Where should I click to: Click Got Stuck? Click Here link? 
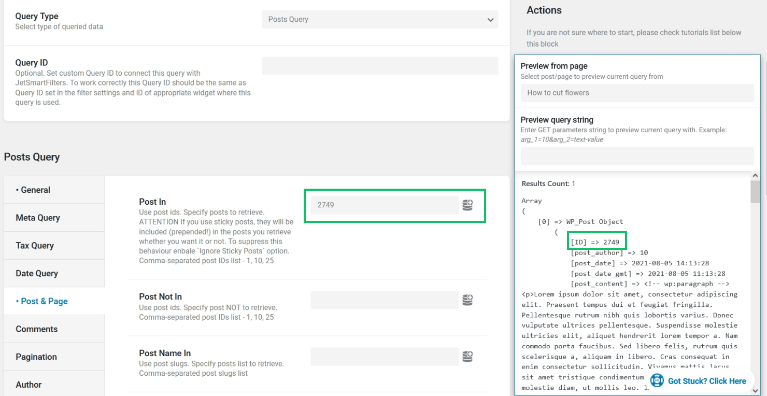[x=707, y=381]
